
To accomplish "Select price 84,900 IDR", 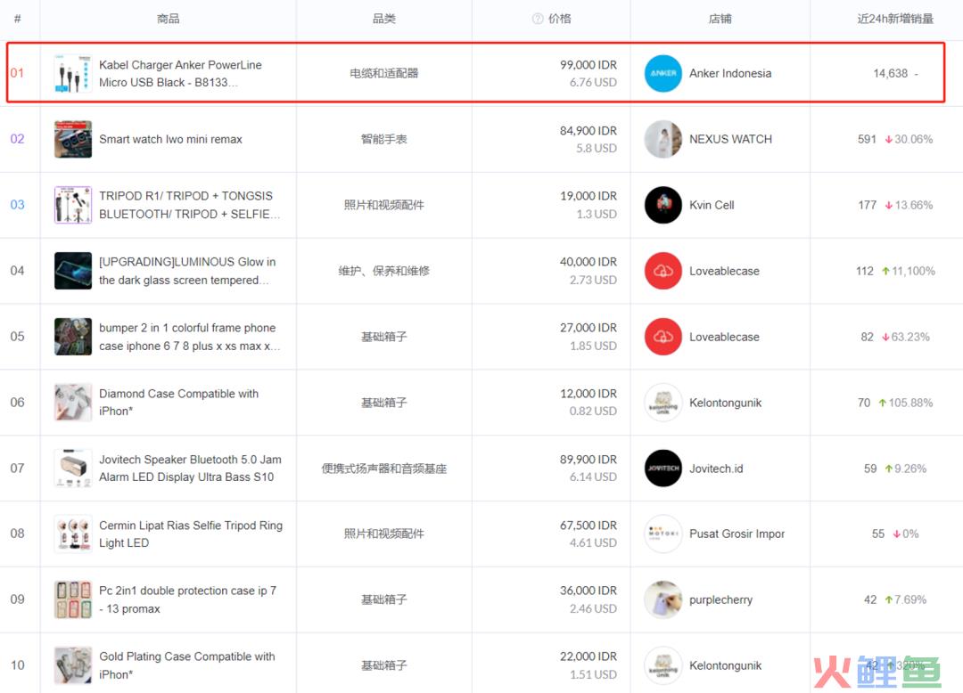I will [x=588, y=131].
